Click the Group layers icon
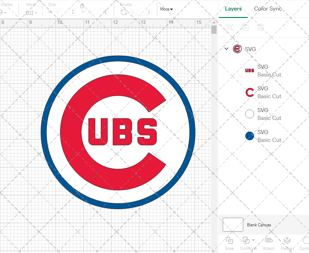 tap(230, 27)
